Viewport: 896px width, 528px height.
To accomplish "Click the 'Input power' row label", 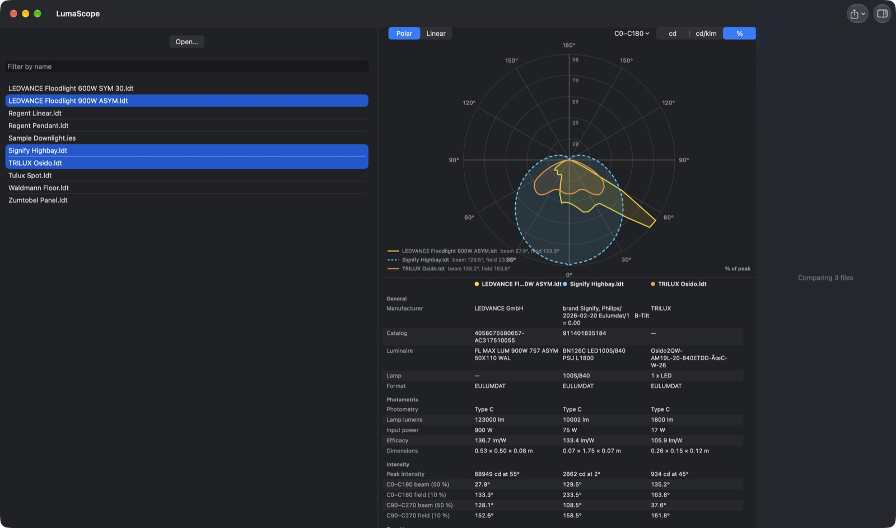I will click(402, 430).
